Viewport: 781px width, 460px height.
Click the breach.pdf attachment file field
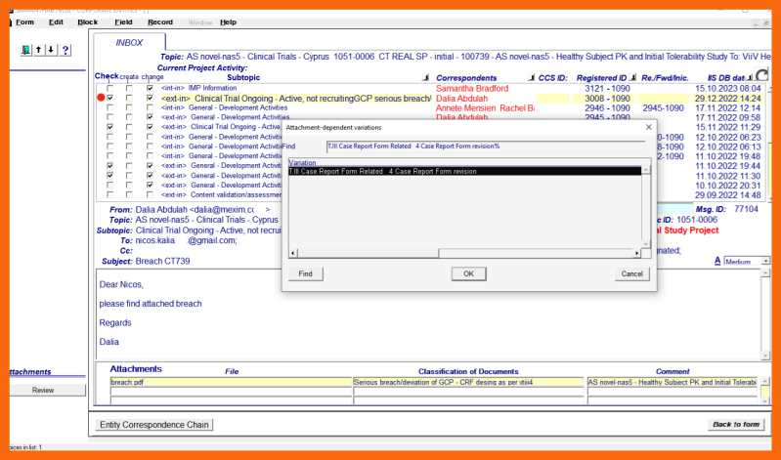point(231,382)
